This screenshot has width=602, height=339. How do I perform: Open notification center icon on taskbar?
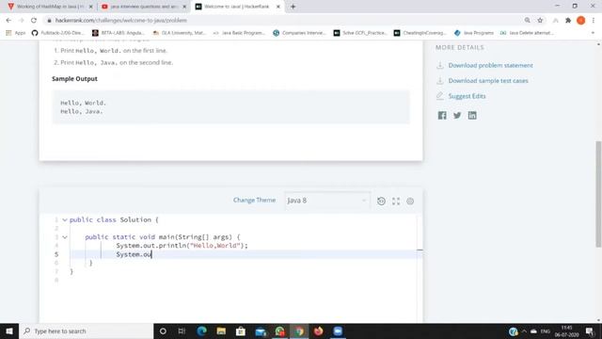tap(590, 331)
